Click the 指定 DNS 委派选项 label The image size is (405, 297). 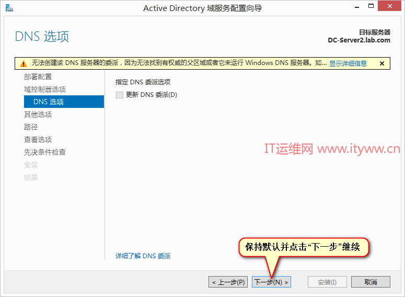click(143, 82)
